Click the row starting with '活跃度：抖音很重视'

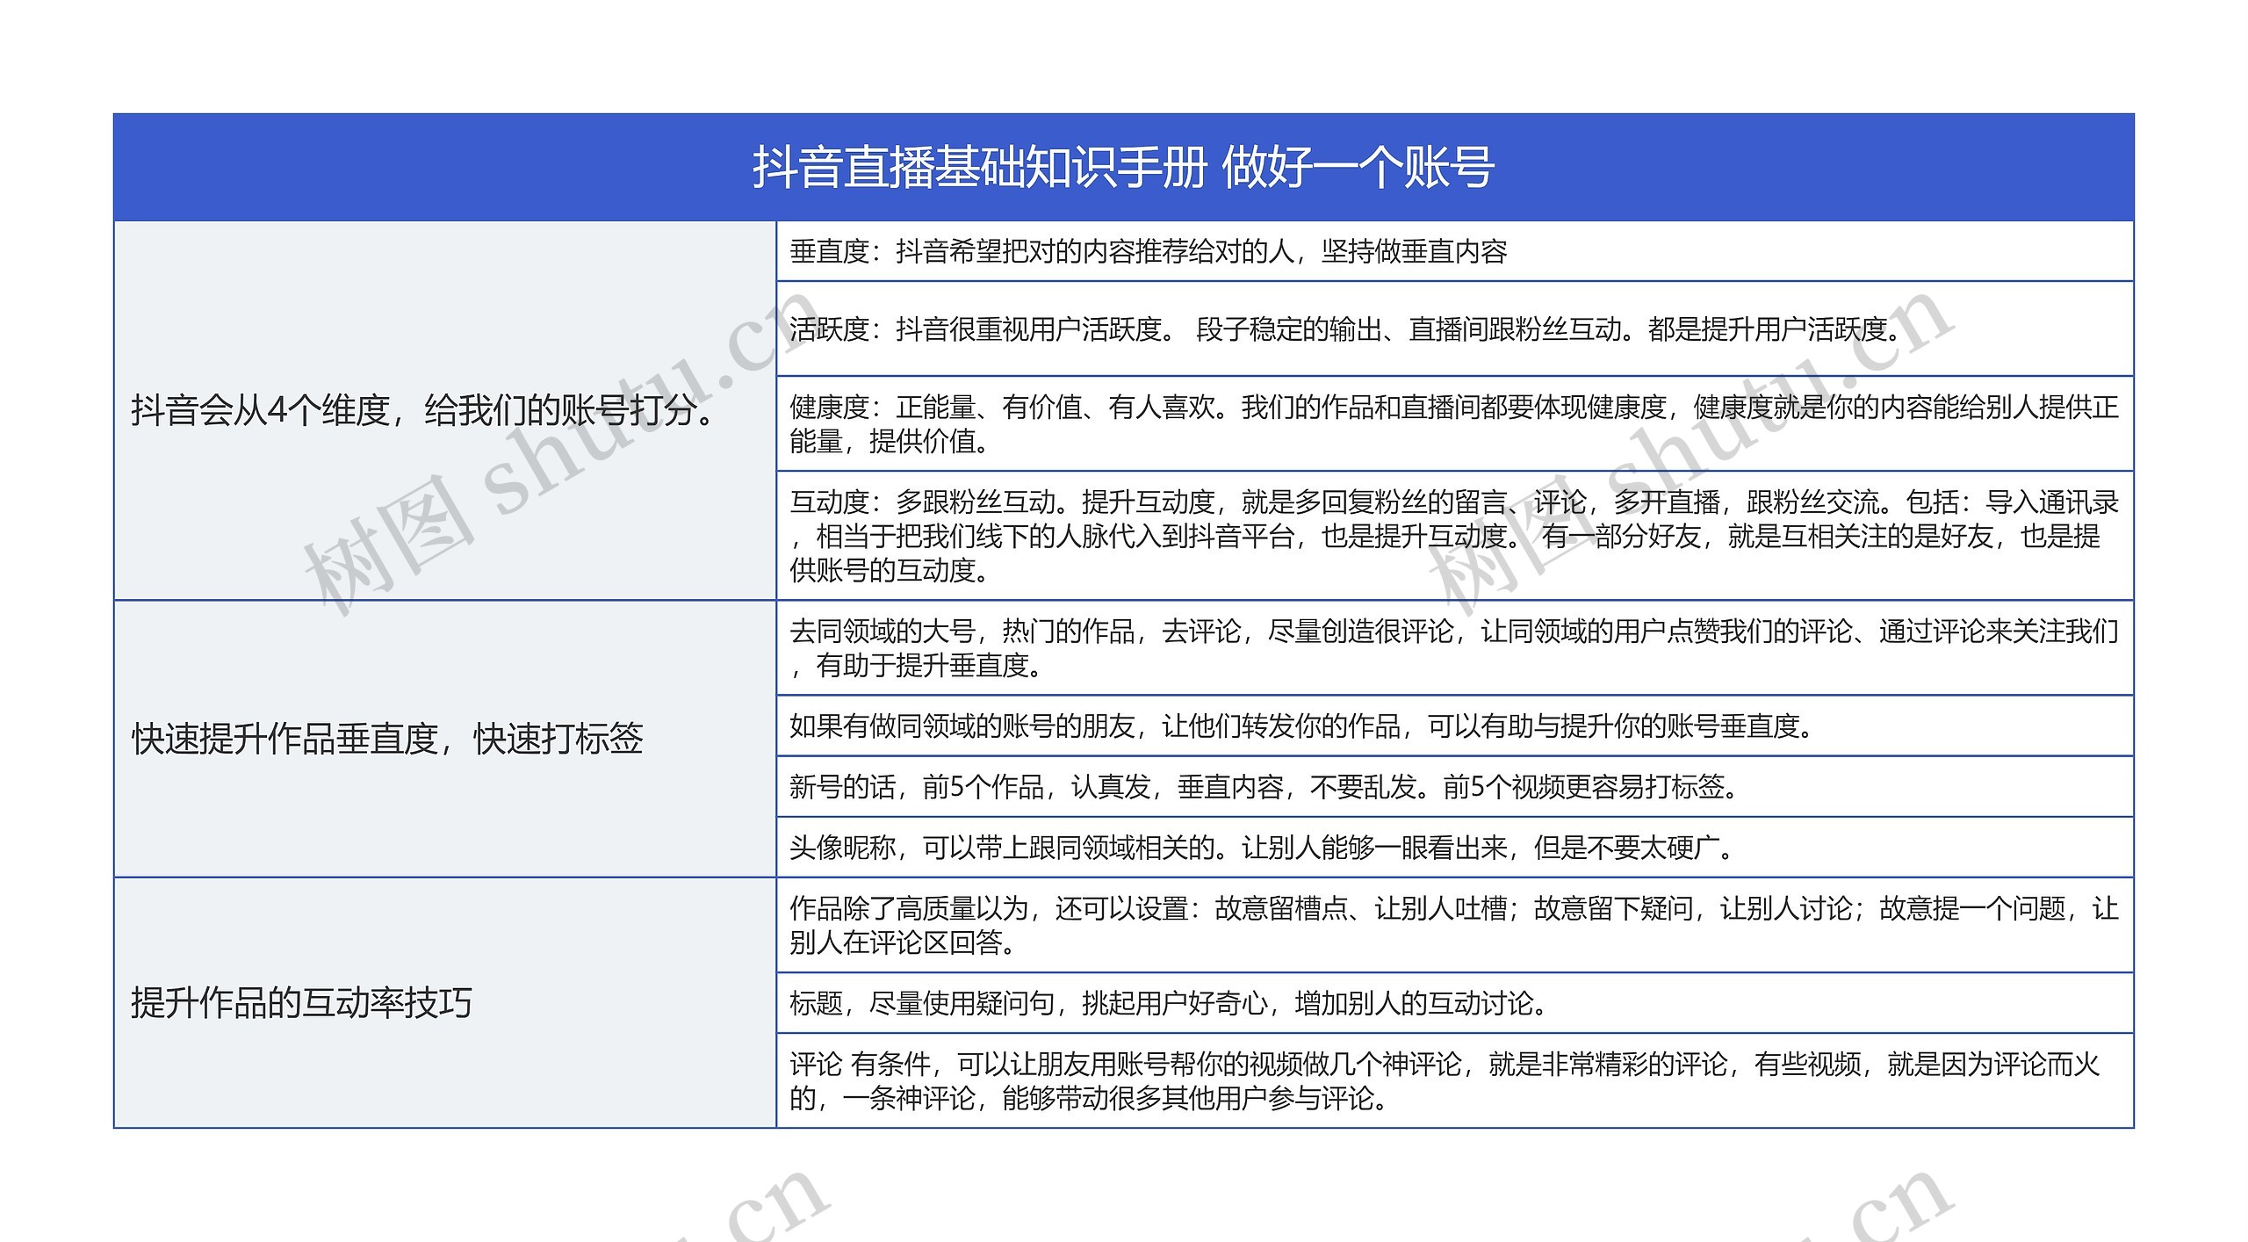[x=1455, y=329]
